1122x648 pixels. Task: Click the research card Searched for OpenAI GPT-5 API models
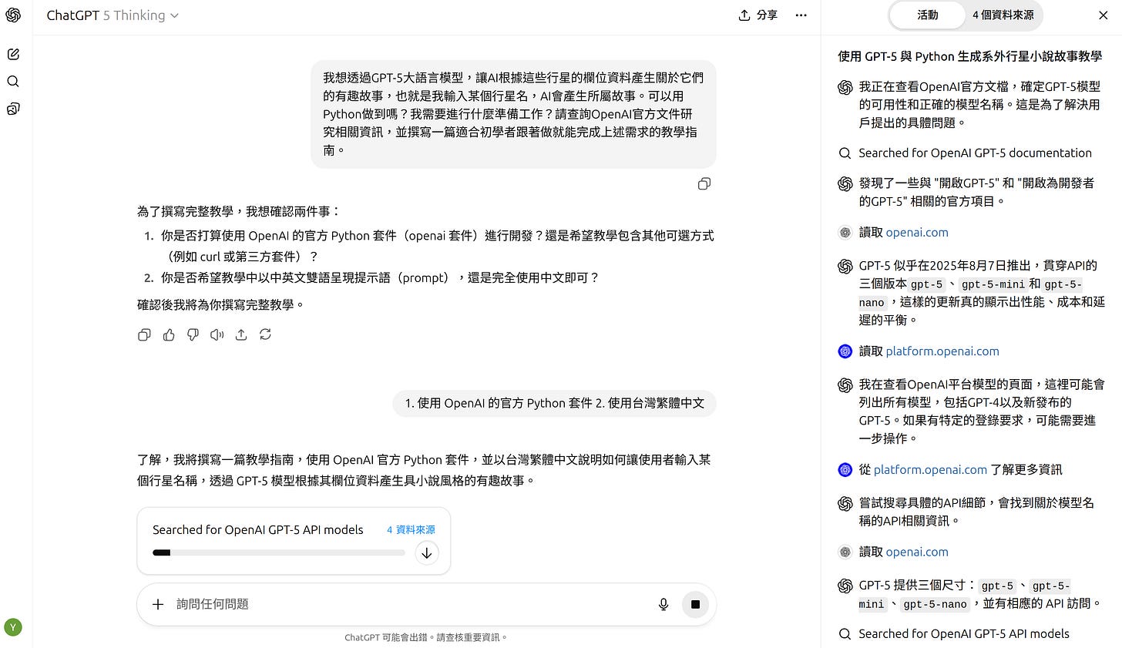(294, 541)
